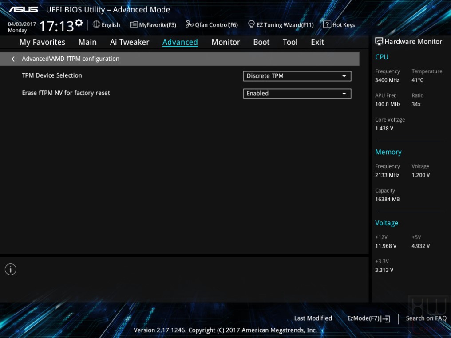Screen dimensions: 451x338
Task: Click the 4.932 V reading
Action: point(421,246)
